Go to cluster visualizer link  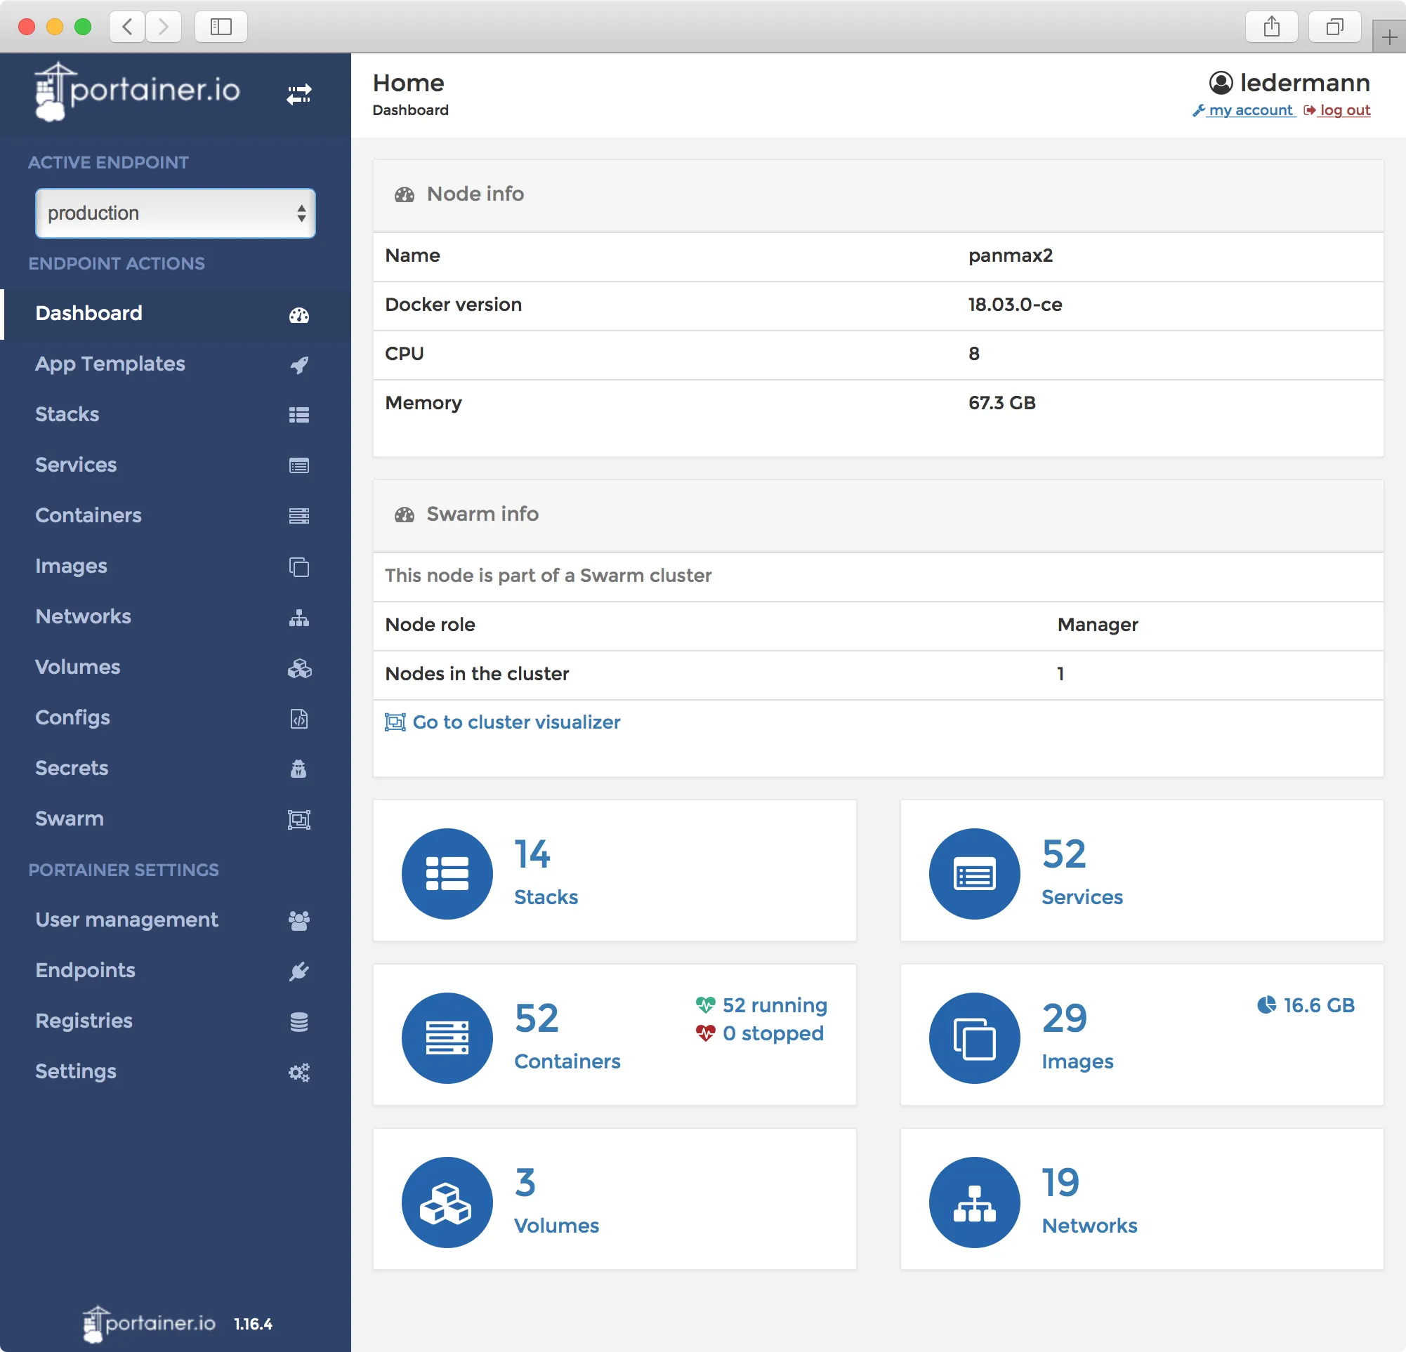pyautogui.click(x=515, y=722)
